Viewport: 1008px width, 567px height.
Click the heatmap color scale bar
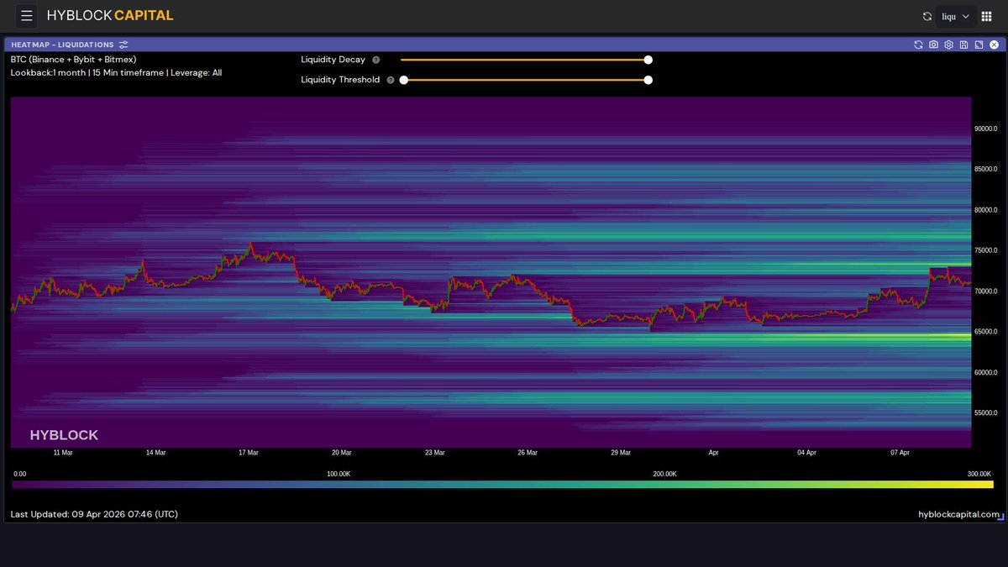502,485
